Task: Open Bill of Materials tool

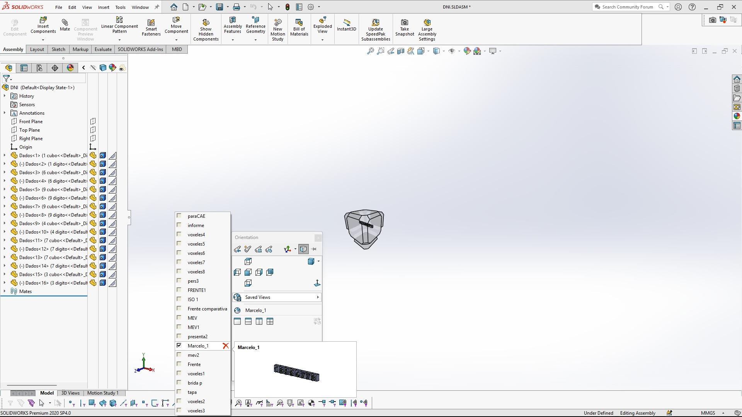Action: (299, 27)
